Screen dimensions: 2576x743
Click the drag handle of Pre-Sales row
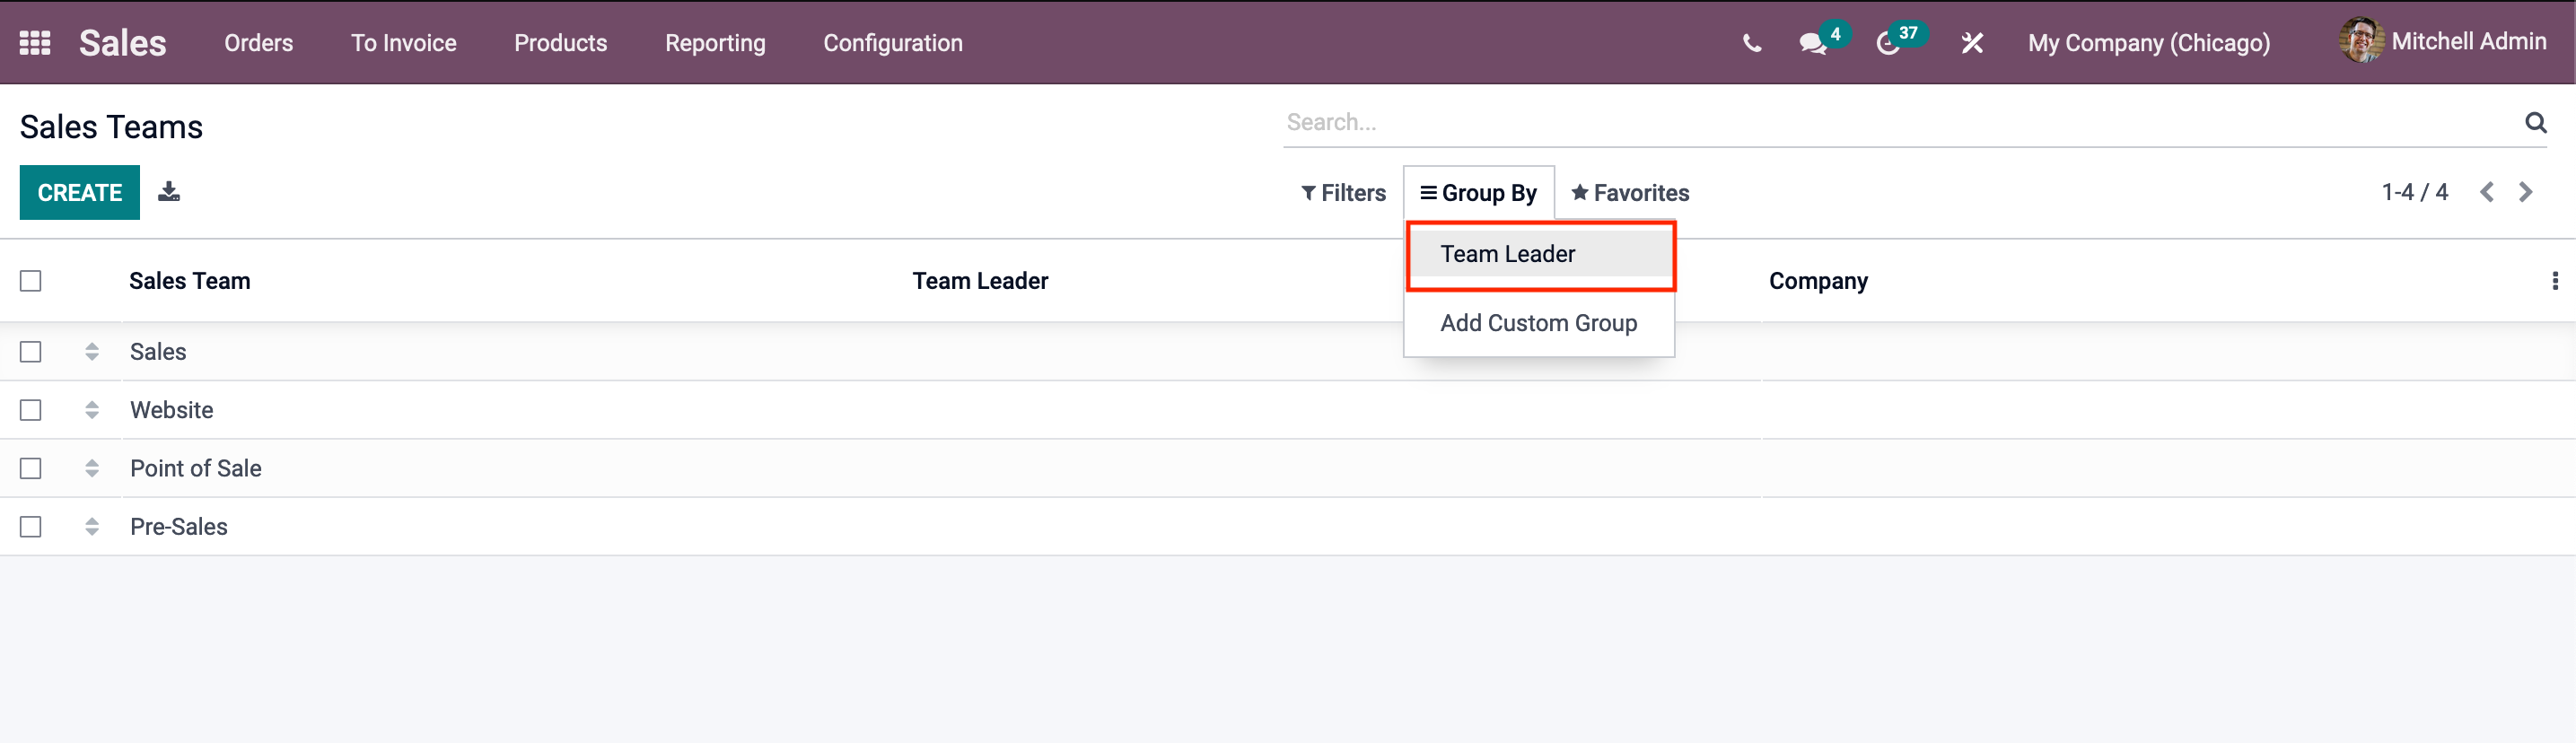point(92,527)
